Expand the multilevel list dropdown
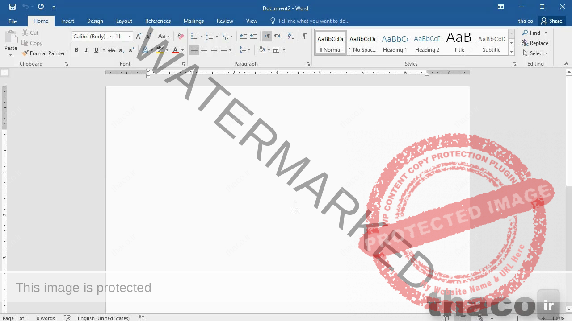Image resolution: width=572 pixels, height=321 pixels. pos(231,37)
